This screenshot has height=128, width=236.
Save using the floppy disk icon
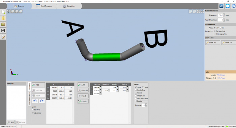coord(3,31)
